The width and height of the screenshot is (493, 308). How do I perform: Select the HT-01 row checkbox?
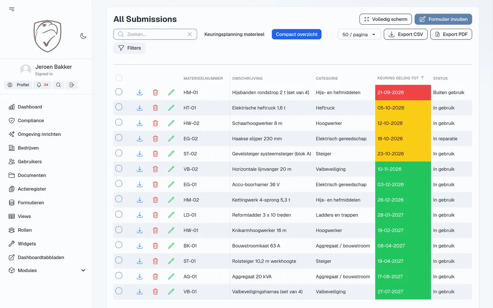(x=119, y=107)
